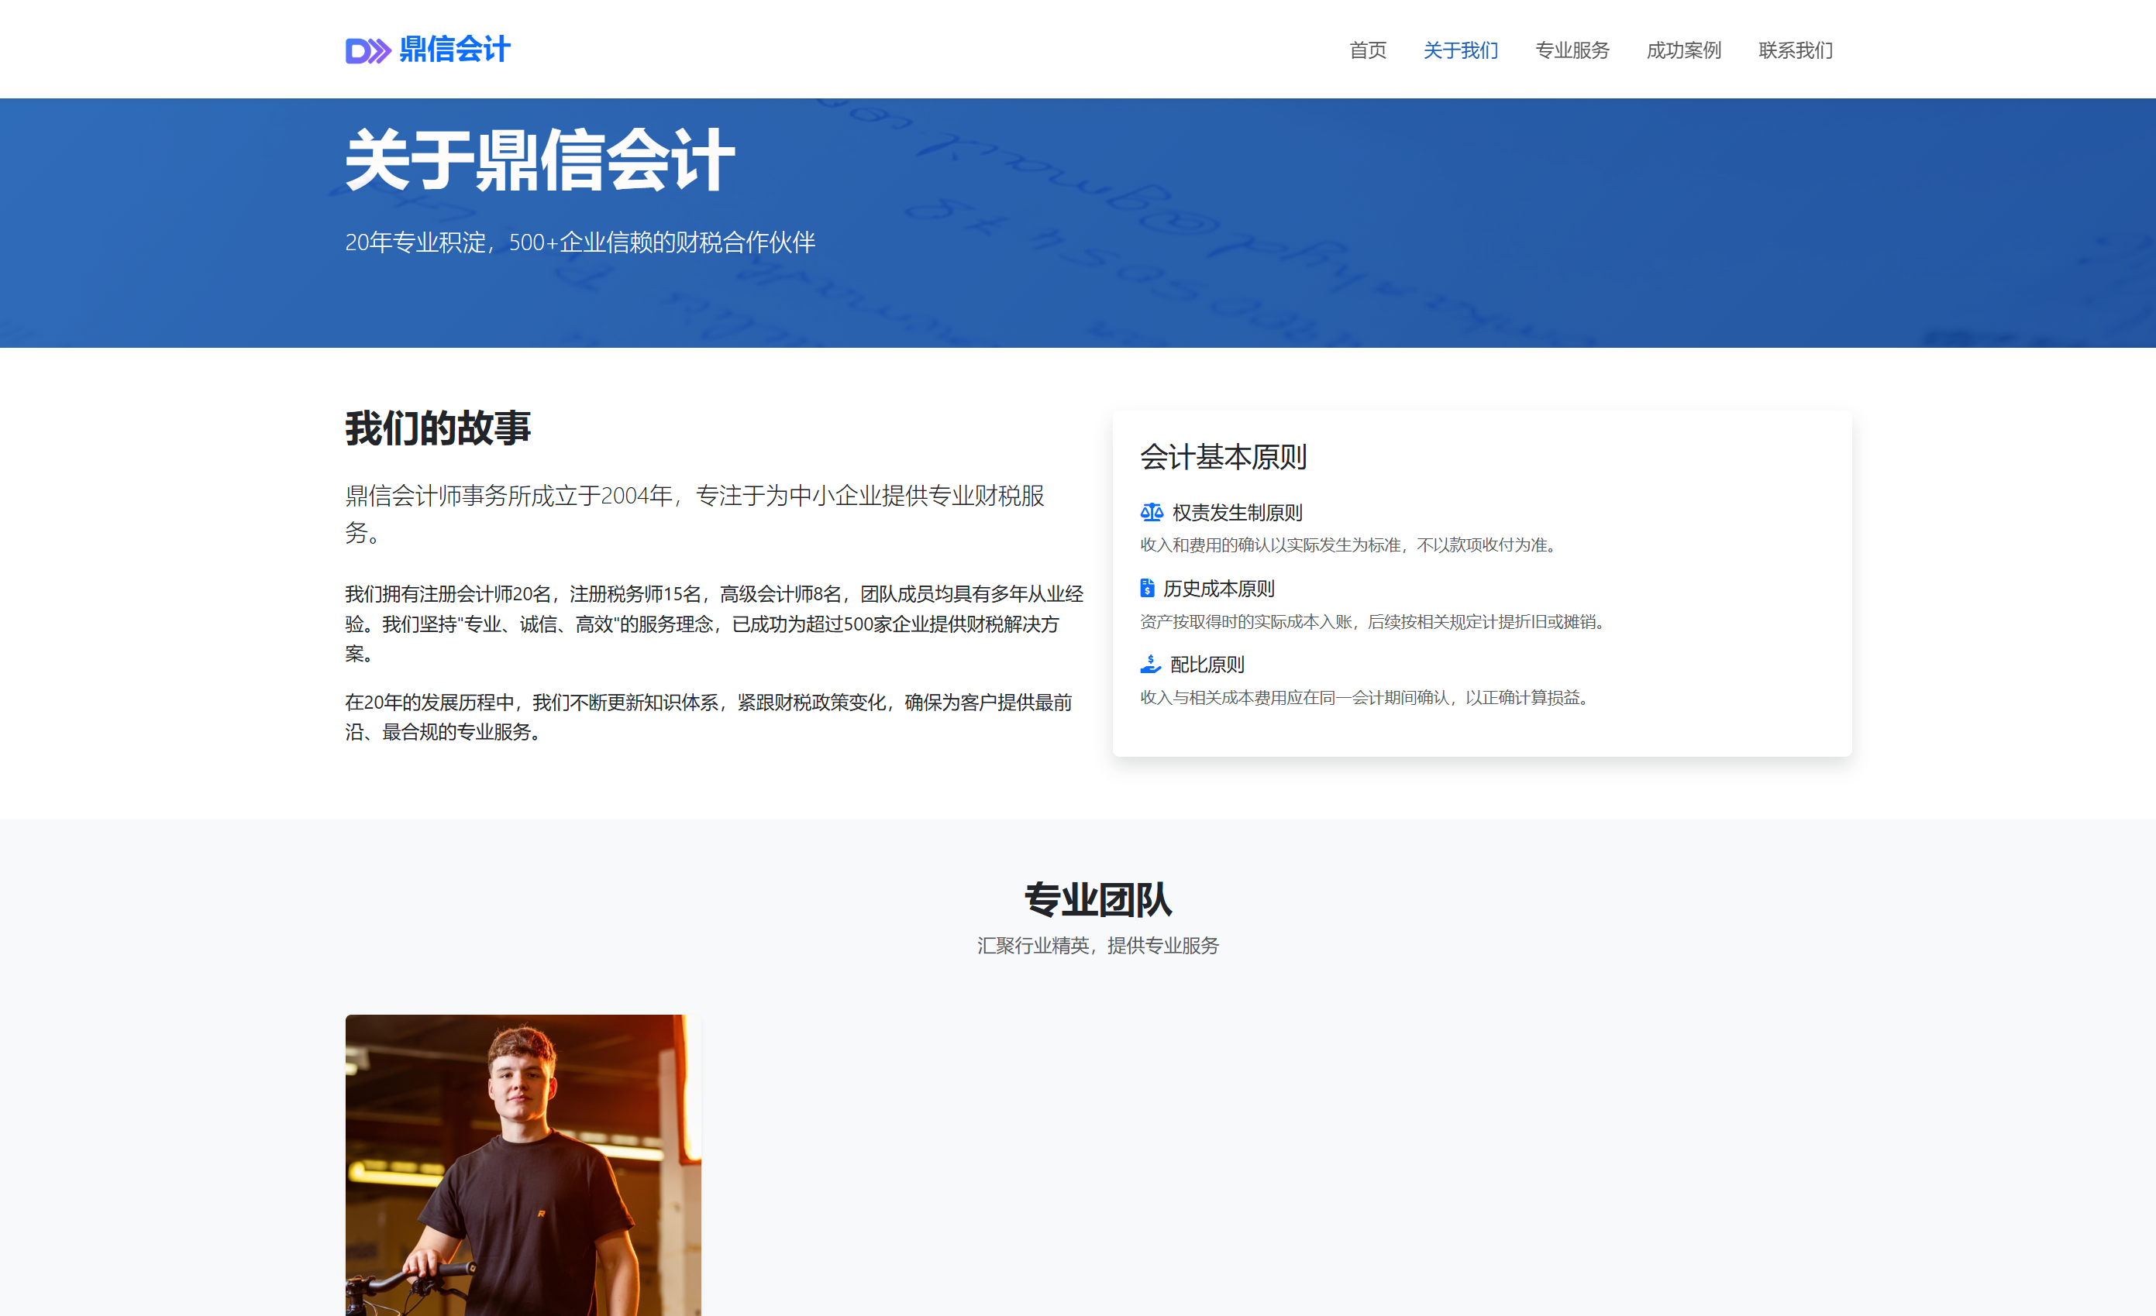Select the 会计基本原则 panel title

click(x=1222, y=456)
